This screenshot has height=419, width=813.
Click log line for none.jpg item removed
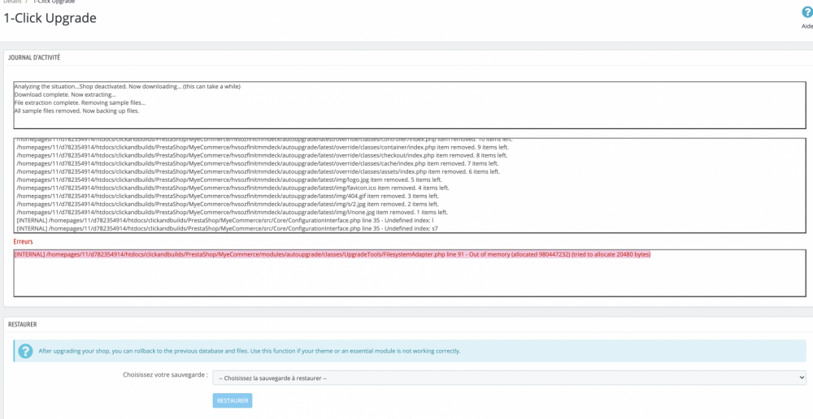coord(233,213)
